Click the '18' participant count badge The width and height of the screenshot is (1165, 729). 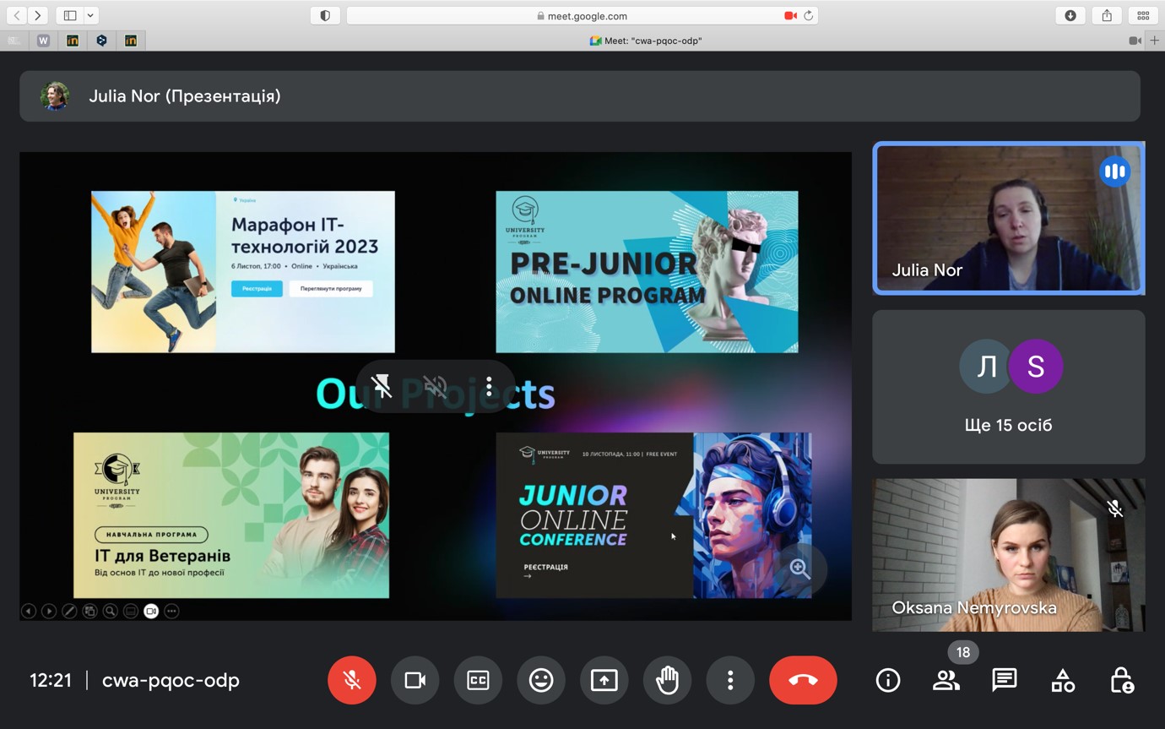[x=963, y=652]
